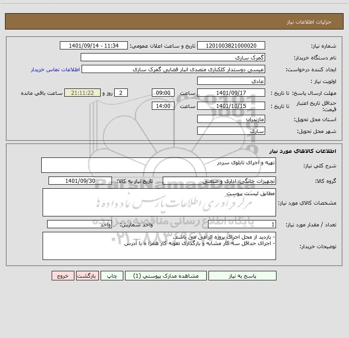Click the buyer notes text box
This screenshot has height=338, width=349.
[159, 246]
